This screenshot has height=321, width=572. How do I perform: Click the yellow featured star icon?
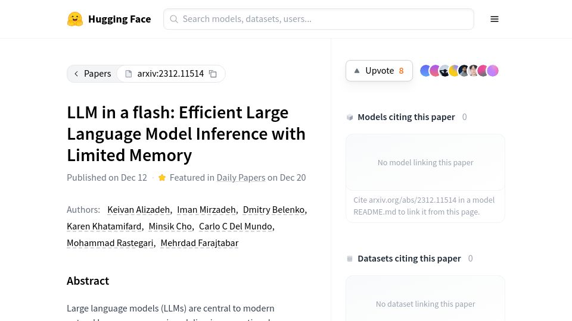162,178
